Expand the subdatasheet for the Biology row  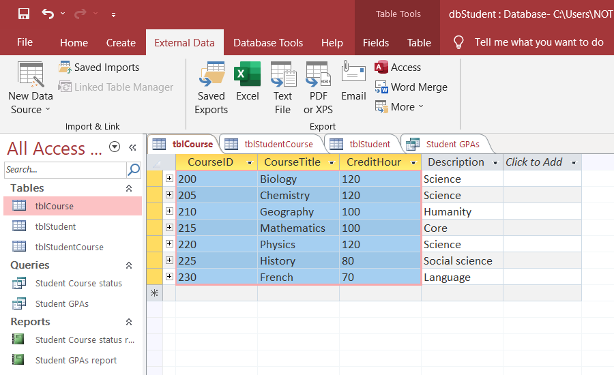pos(169,179)
